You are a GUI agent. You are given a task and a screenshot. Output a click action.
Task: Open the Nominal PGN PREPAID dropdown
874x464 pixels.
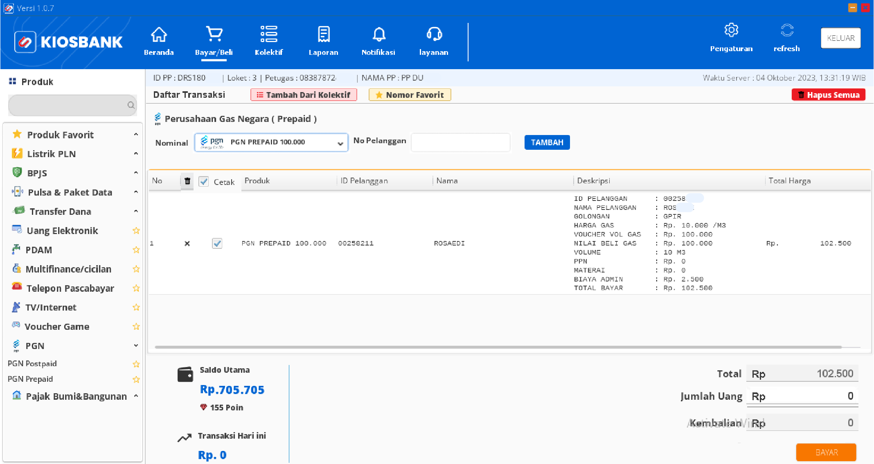tap(271, 142)
